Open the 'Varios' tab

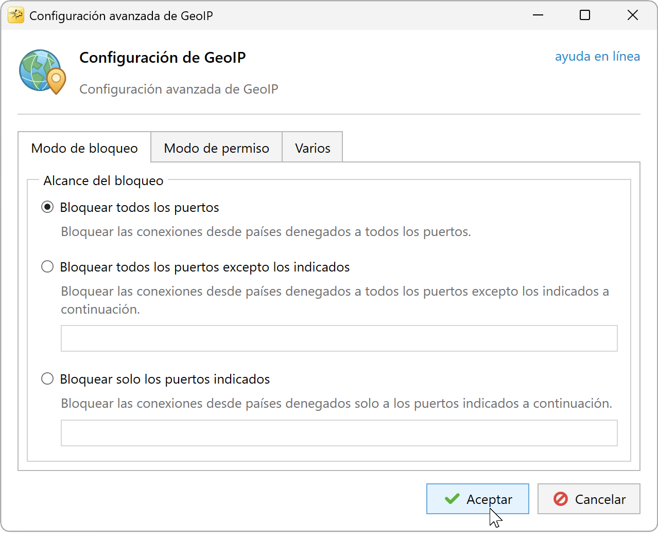click(313, 148)
